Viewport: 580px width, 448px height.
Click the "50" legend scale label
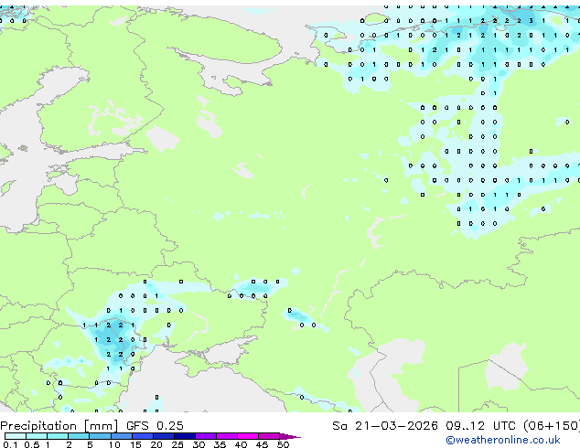[x=283, y=444]
